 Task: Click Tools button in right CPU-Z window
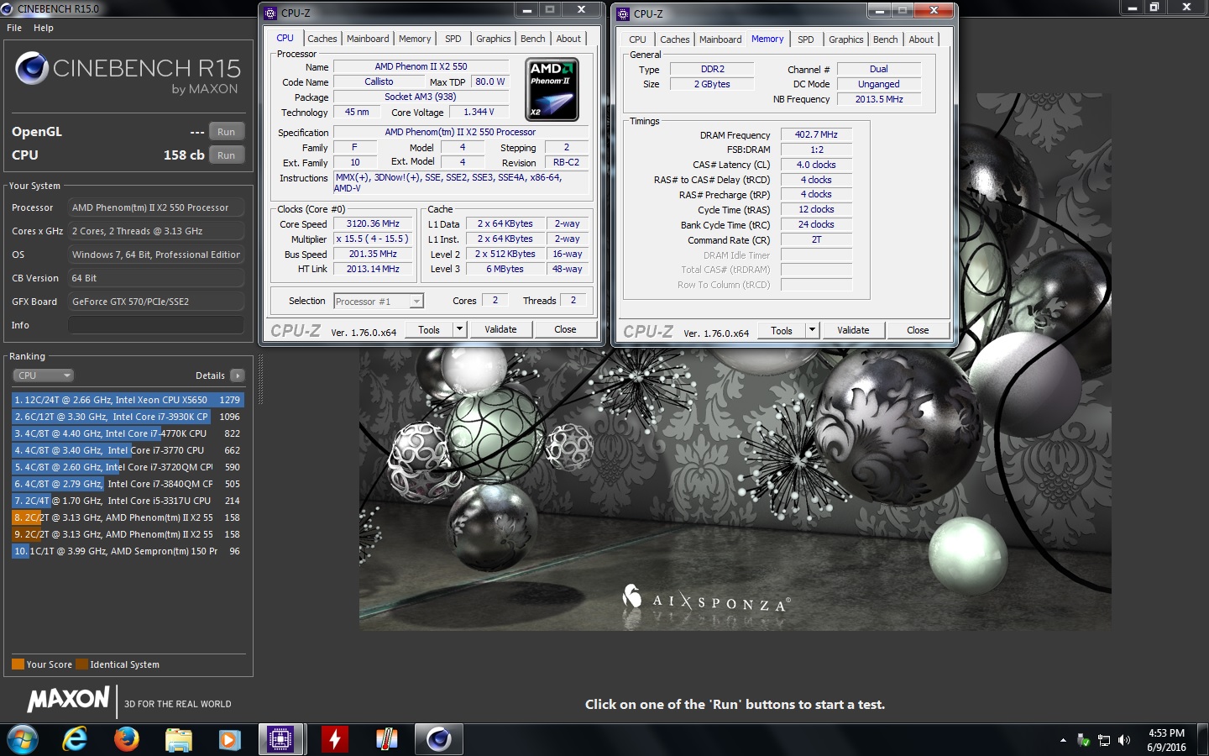tap(782, 331)
